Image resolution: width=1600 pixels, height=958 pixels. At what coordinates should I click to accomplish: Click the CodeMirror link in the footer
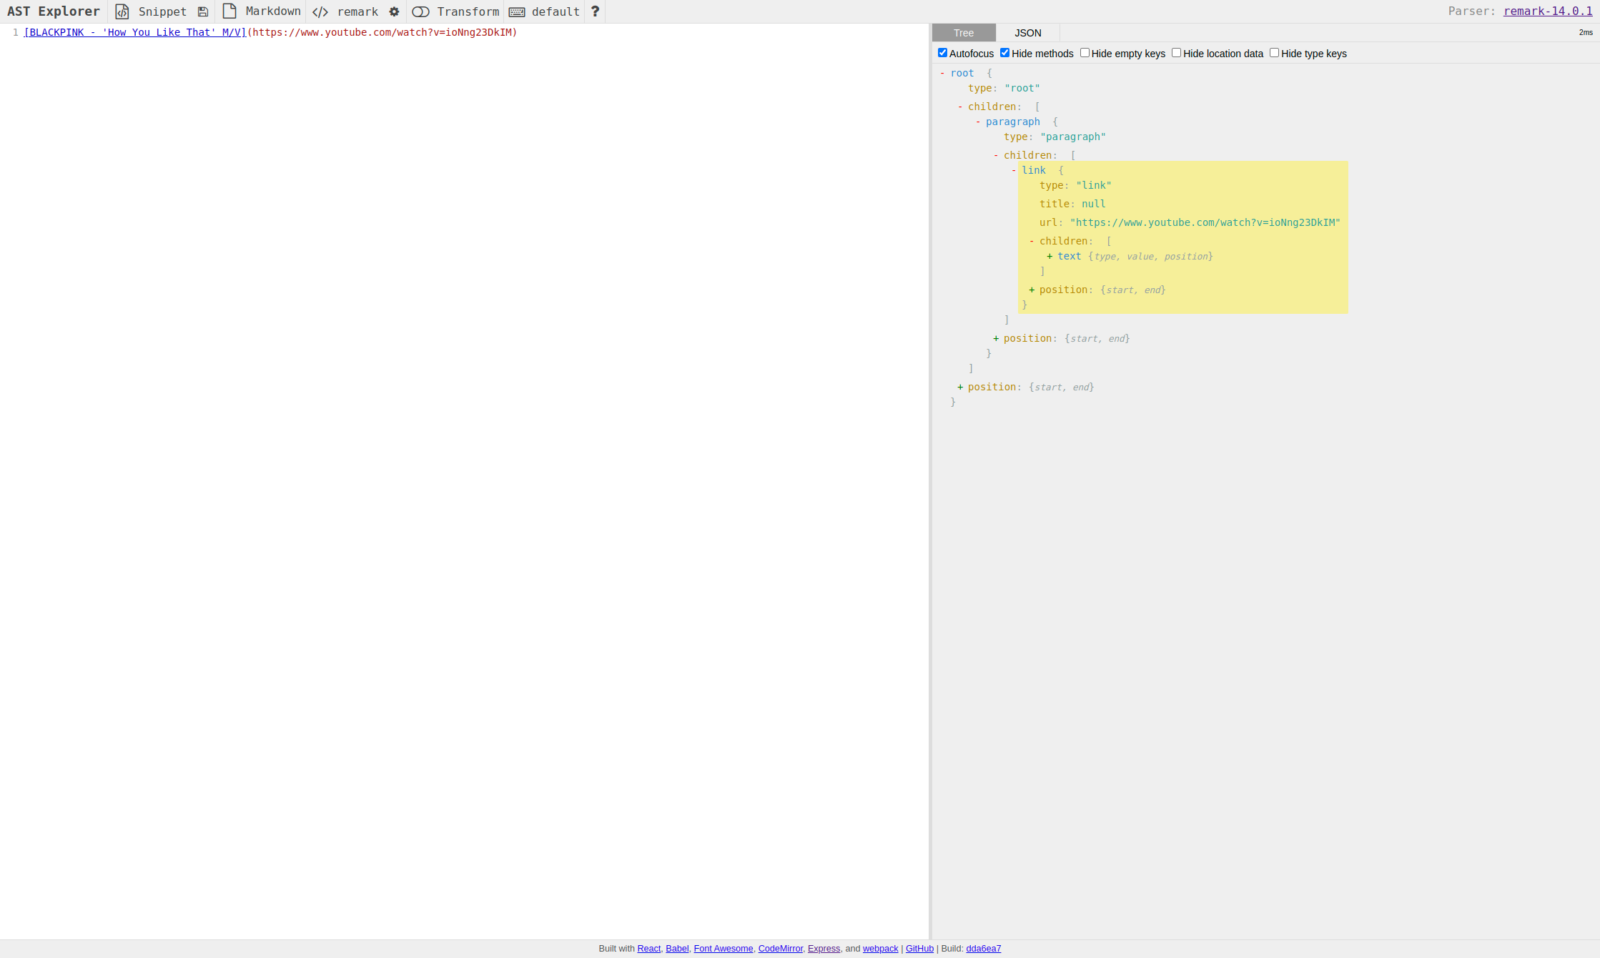pos(780,948)
